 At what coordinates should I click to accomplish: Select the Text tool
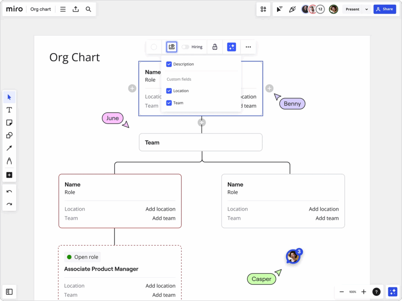click(9, 110)
